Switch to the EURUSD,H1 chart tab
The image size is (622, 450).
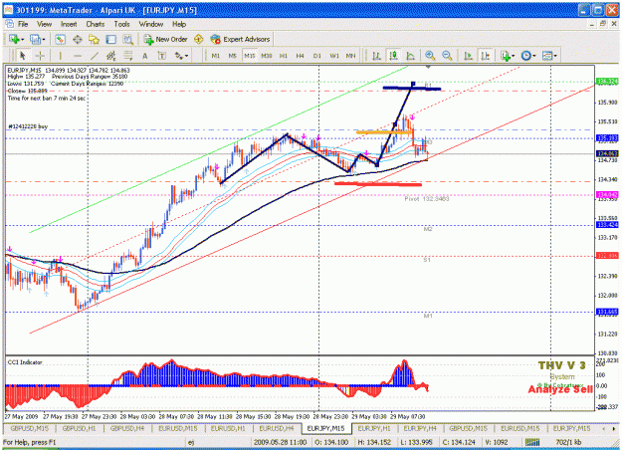228,428
